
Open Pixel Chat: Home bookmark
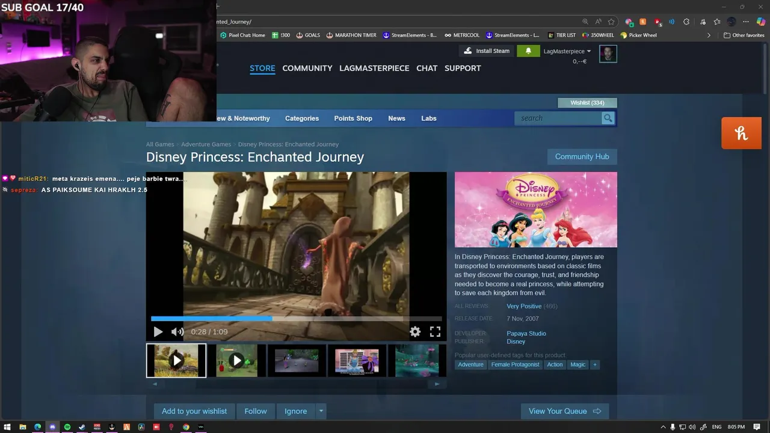242,35
